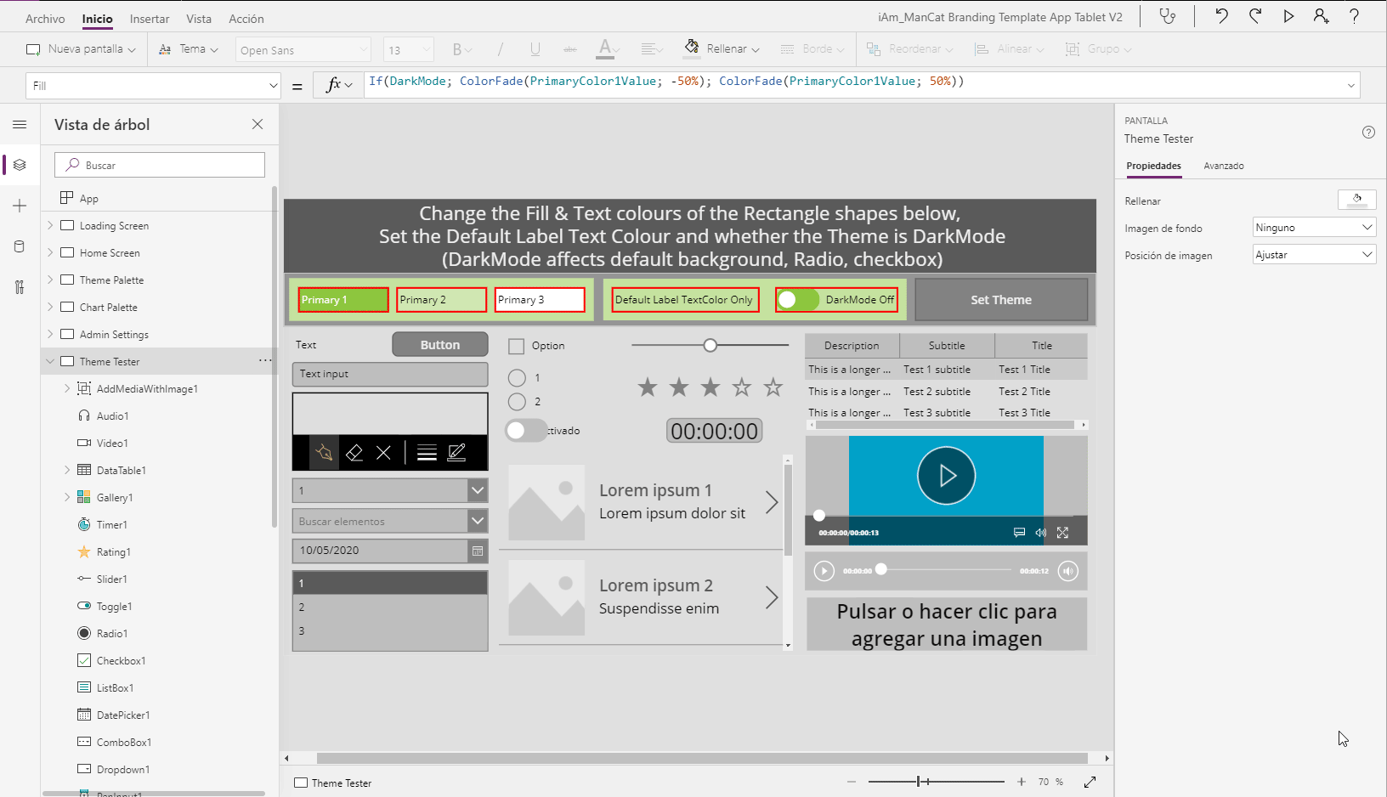Click zoom in plus icon
This screenshot has width=1387, height=797.
[x=1022, y=782]
